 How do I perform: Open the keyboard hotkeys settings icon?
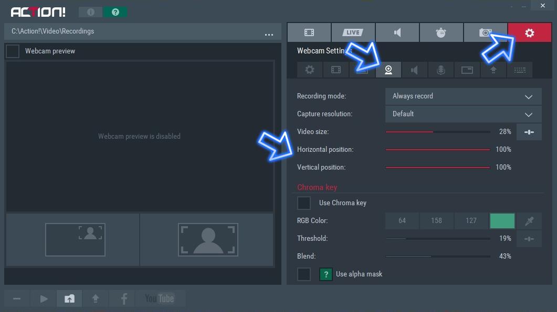[x=520, y=70]
